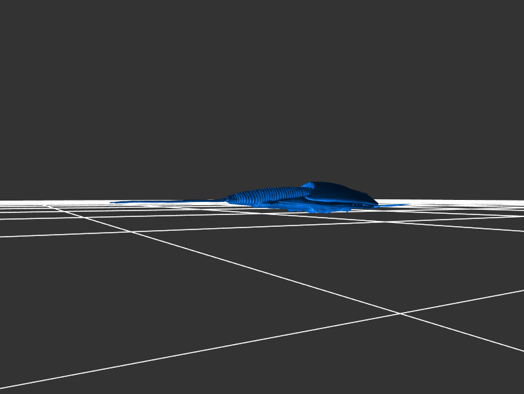Click the narrow end of the ribbed section
Screen dimensions: 524x394
231,199
